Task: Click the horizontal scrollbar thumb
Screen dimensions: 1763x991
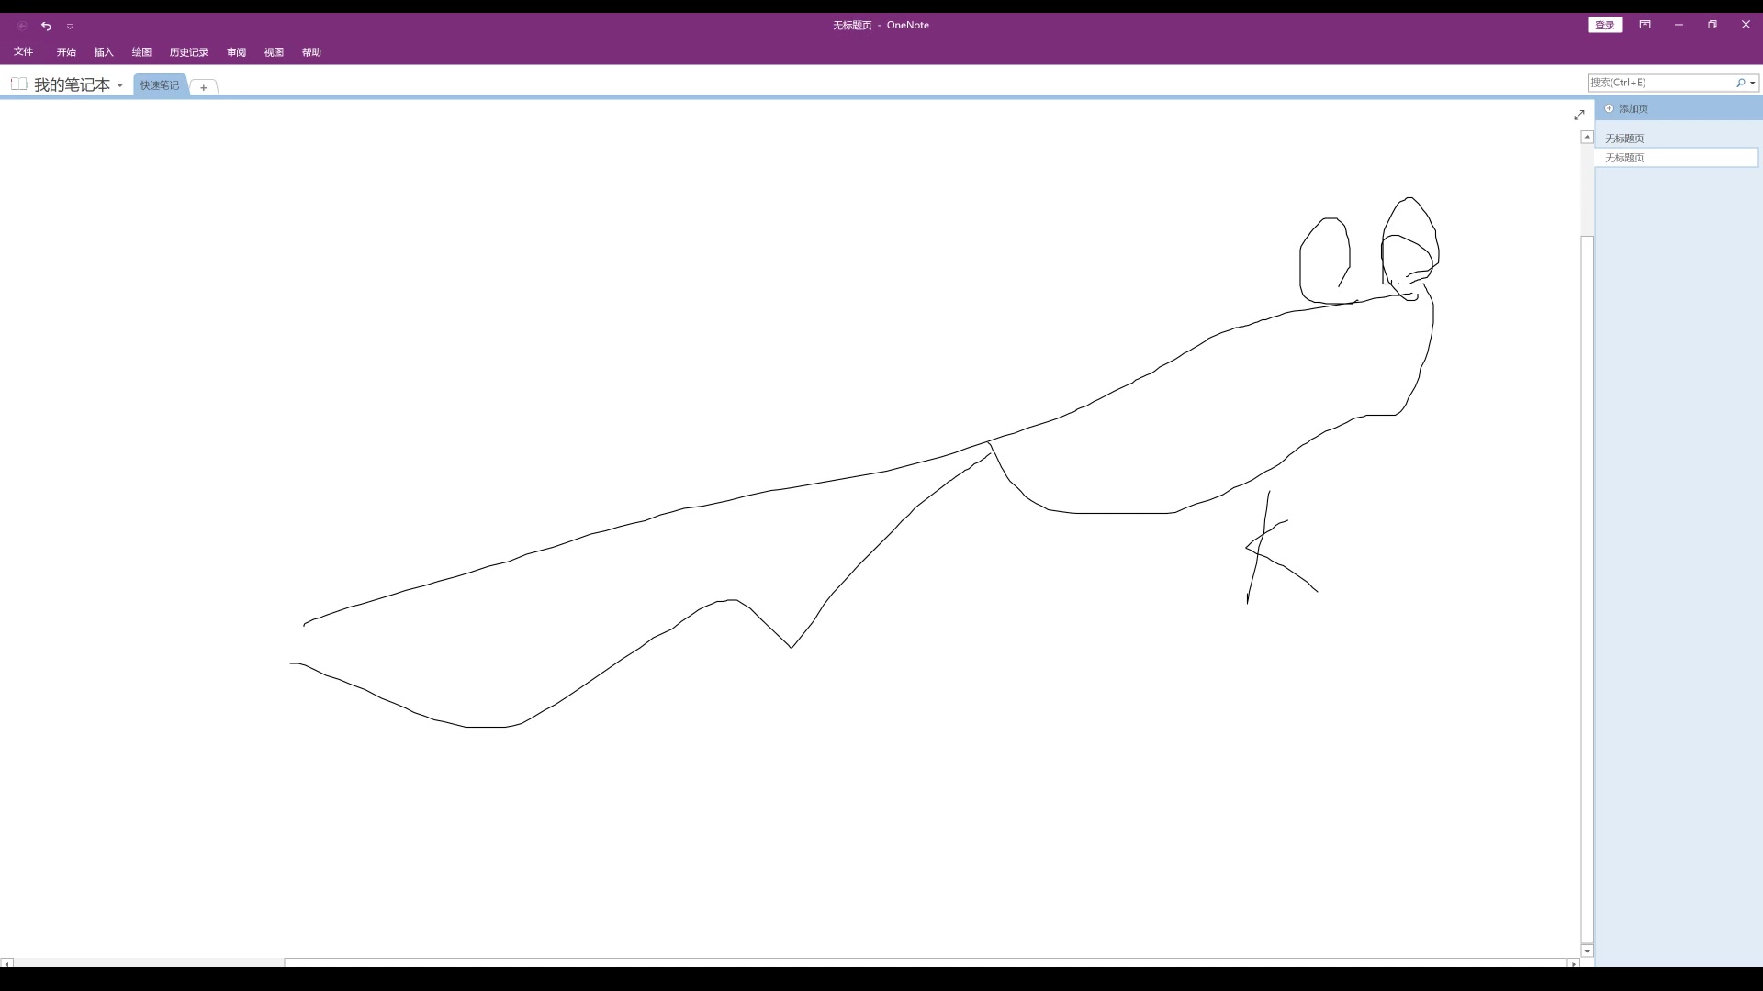Action: (x=925, y=963)
